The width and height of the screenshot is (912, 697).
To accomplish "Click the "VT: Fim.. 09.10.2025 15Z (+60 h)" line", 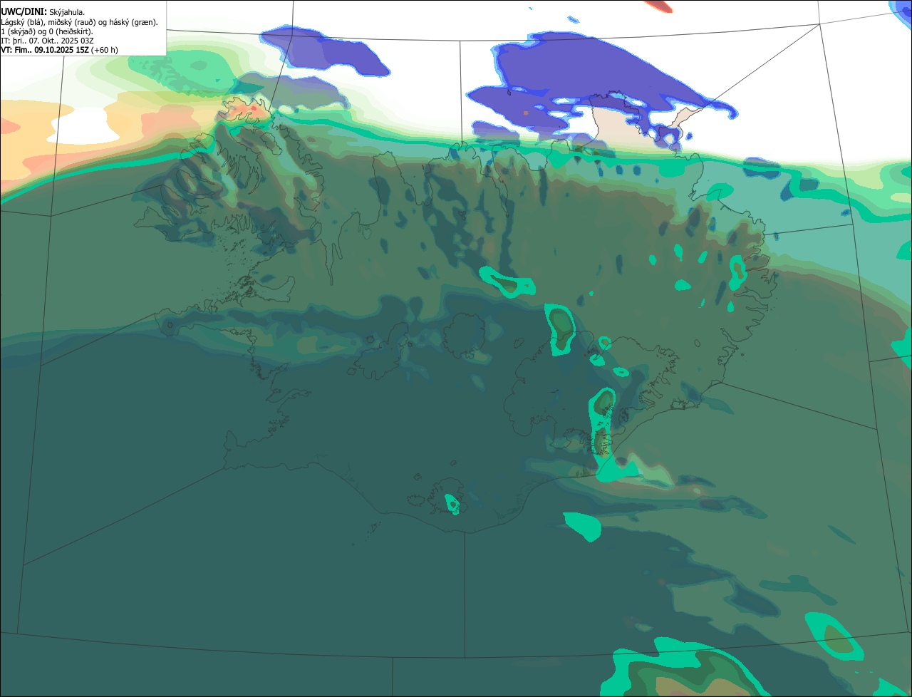I will (59, 50).
